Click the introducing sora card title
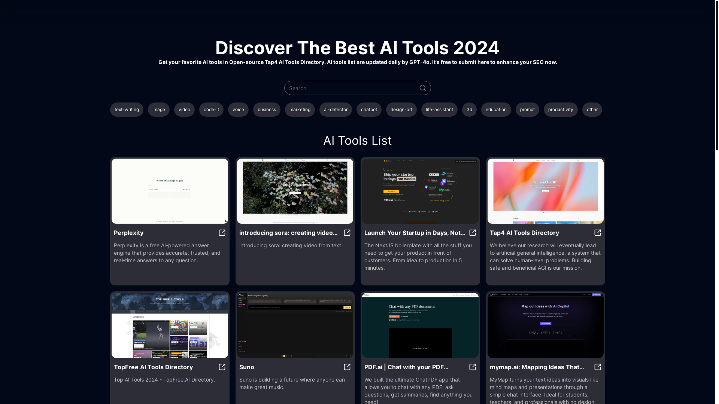Viewport: 719px width, 404px height. (x=288, y=233)
